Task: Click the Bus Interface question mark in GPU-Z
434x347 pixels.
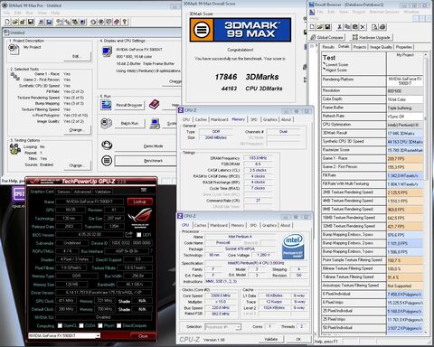Action: 151,251
